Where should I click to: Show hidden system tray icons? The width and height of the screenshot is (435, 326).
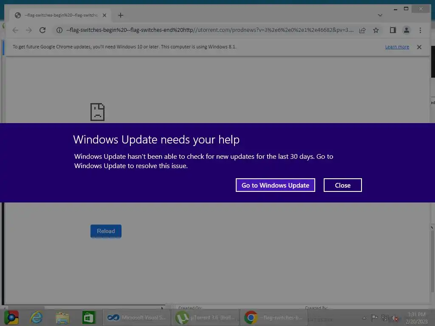click(364, 318)
